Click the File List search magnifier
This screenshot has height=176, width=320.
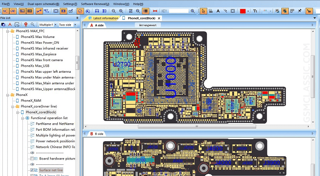(32, 25)
